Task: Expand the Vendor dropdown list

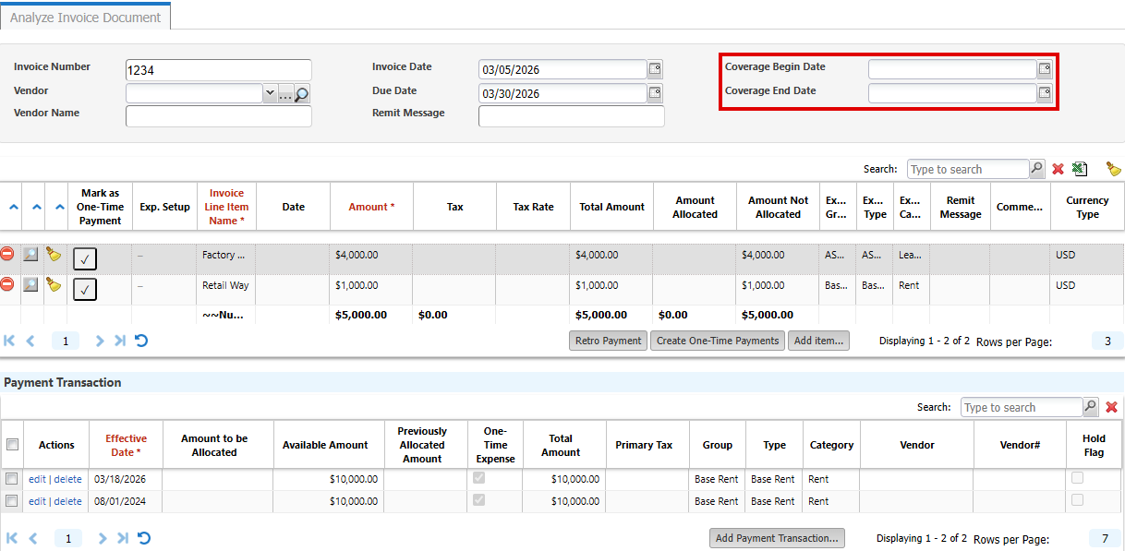Action: pyautogui.click(x=270, y=93)
